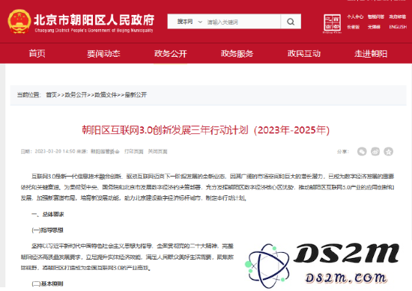Click the subheading (一)指导思想
Image resolution: width=412 pixels, height=291 pixels.
click(x=47, y=230)
